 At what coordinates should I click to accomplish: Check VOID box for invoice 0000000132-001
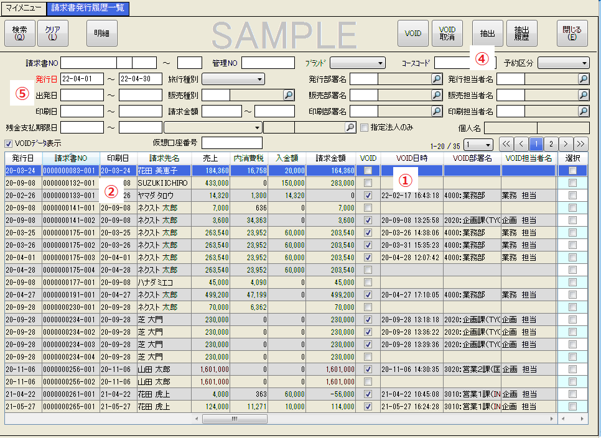[368, 183]
